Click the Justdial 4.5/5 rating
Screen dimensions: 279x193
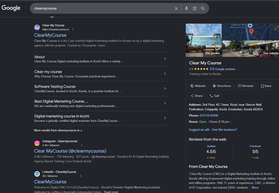click(211, 152)
